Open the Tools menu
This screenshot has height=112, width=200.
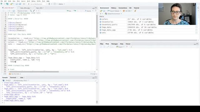43,1
